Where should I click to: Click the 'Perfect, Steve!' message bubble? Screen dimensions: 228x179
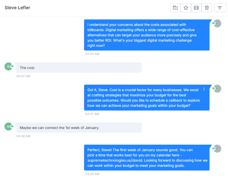point(147,158)
